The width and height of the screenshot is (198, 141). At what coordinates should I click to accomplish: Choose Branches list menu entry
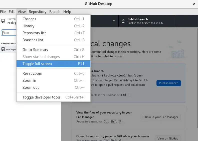(x=53, y=40)
